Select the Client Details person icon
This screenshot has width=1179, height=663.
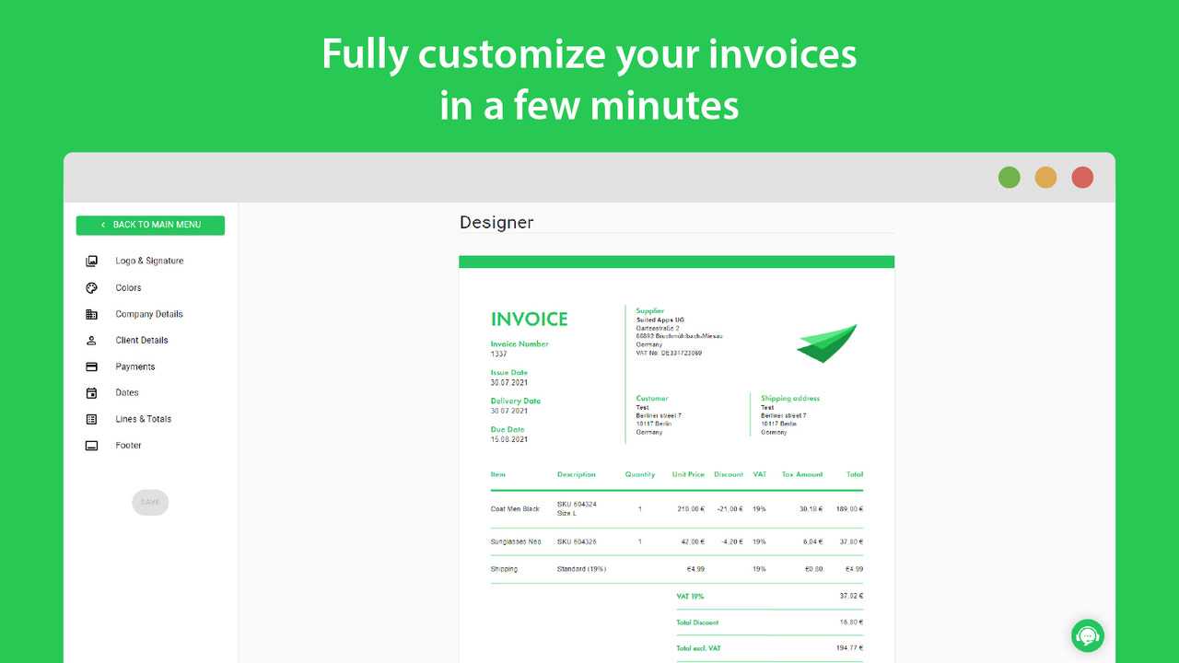(90, 340)
